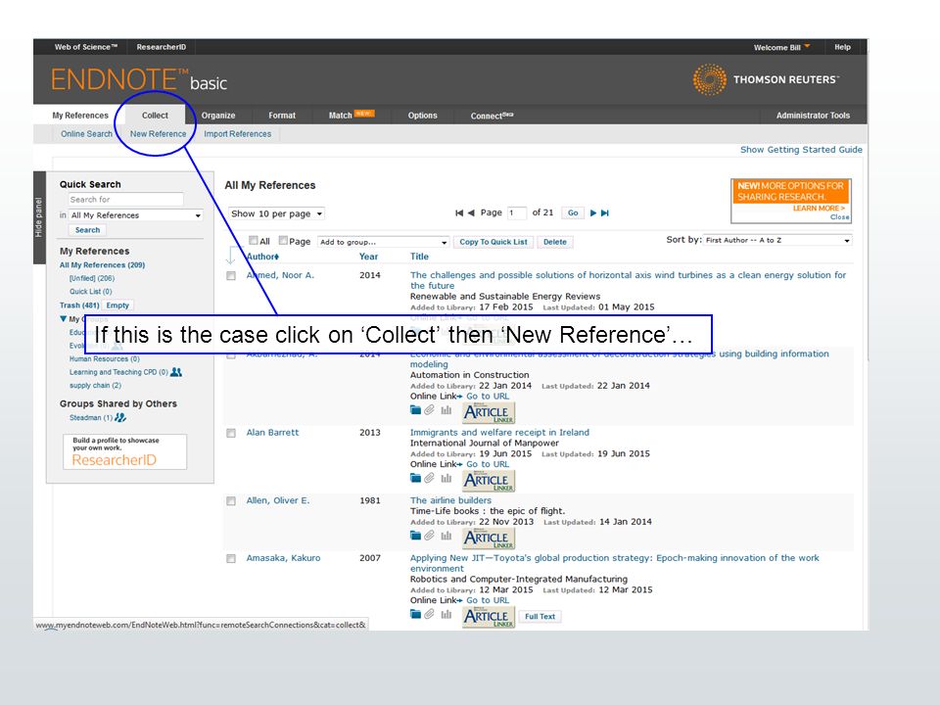This screenshot has width=940, height=705.
Task: Tick the All checkbox
Action: tap(254, 241)
